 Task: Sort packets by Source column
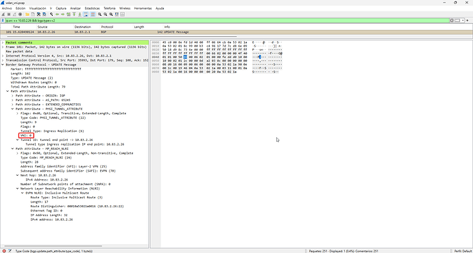pyautogui.click(x=43, y=27)
